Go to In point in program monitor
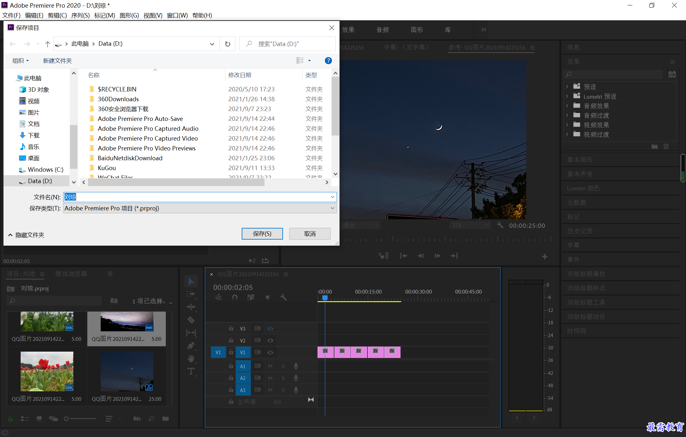This screenshot has width=686, height=437. pos(404,256)
